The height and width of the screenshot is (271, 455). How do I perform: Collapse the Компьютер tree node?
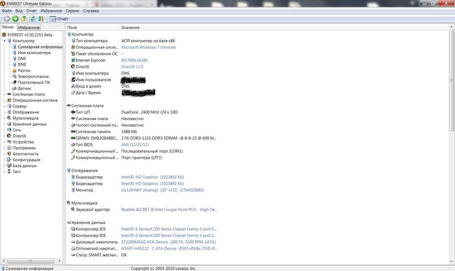click(x=4, y=41)
